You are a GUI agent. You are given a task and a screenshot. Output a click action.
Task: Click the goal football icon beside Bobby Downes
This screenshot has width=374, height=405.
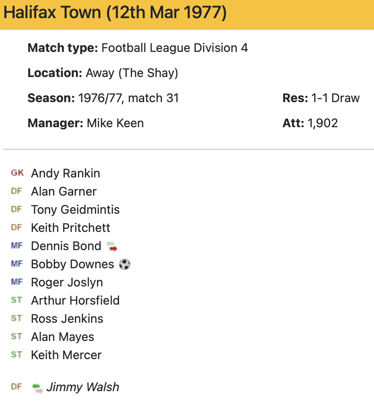tap(124, 264)
